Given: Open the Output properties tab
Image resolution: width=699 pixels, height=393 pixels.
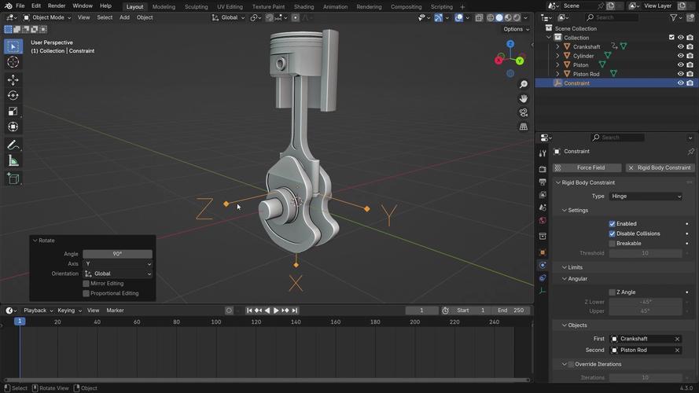Looking at the screenshot, I should click(543, 182).
